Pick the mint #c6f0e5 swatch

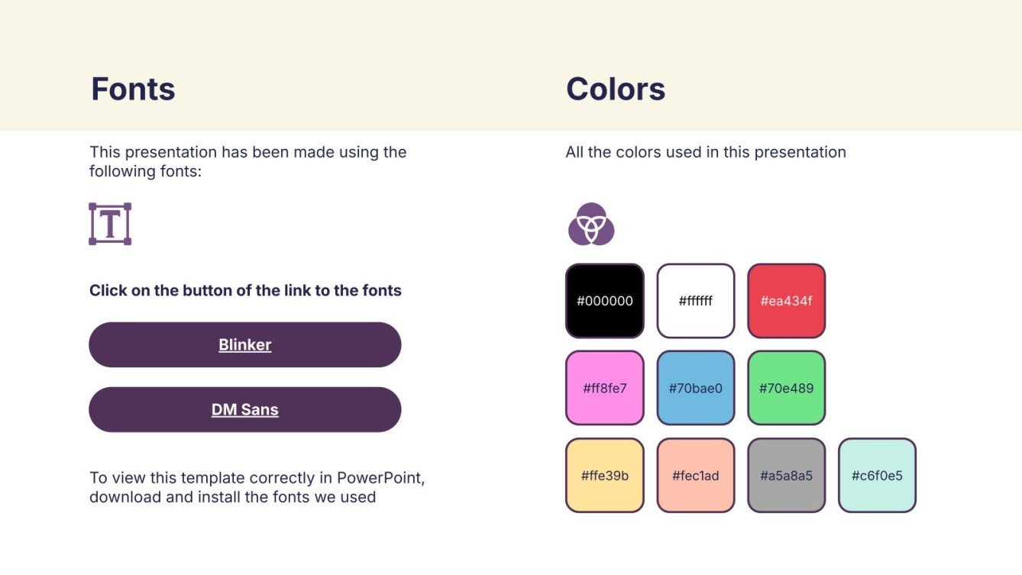877,476
